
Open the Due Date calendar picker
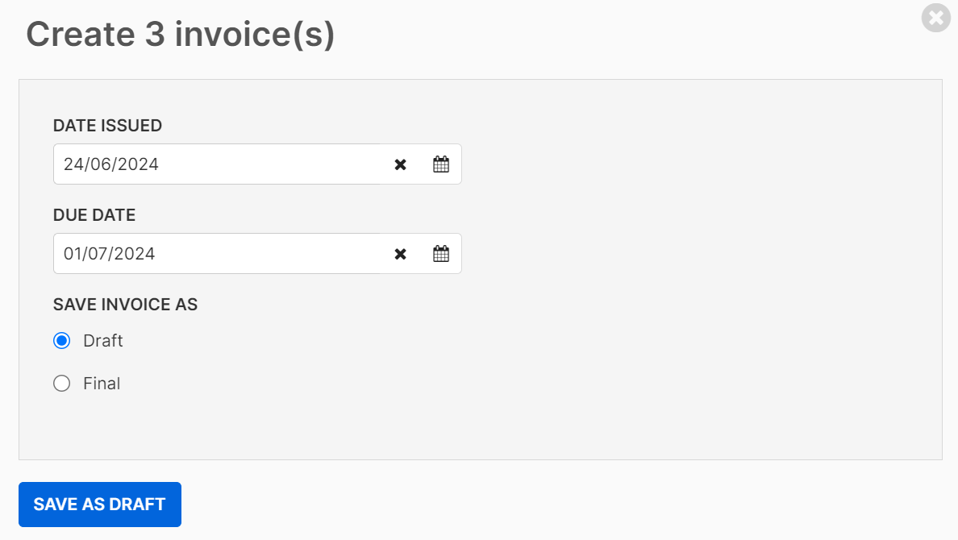(x=441, y=254)
